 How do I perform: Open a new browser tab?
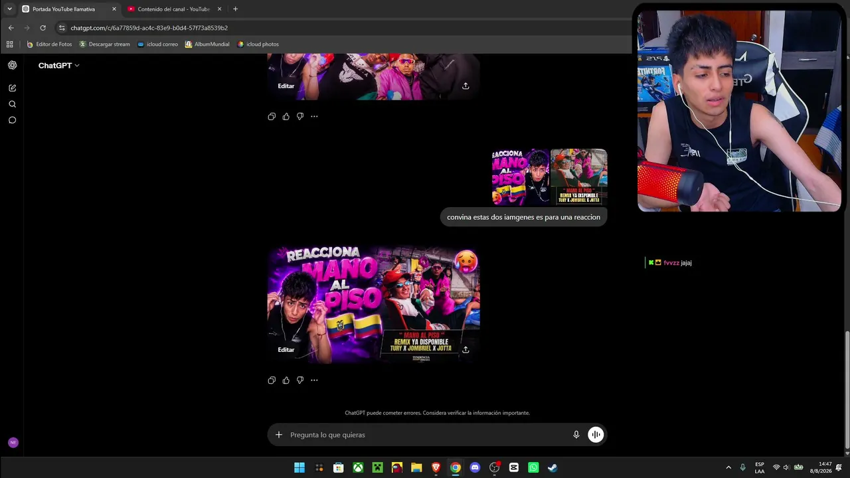point(235,9)
